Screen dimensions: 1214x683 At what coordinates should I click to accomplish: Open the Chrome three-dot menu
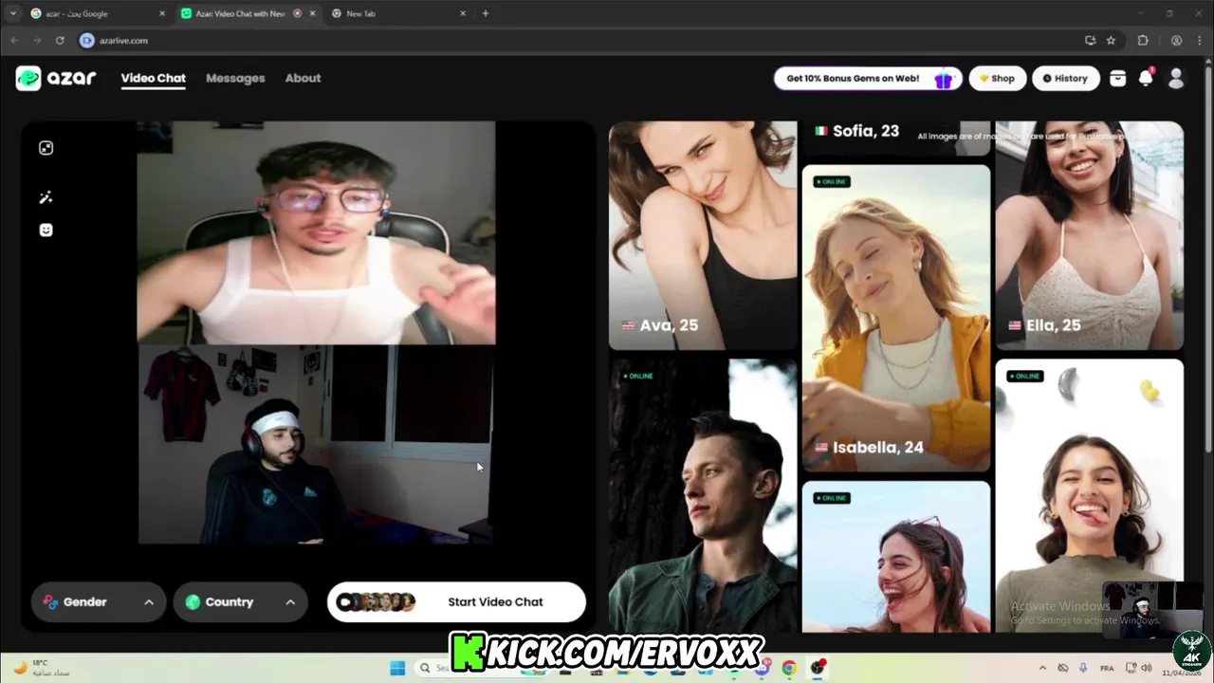click(x=1199, y=40)
